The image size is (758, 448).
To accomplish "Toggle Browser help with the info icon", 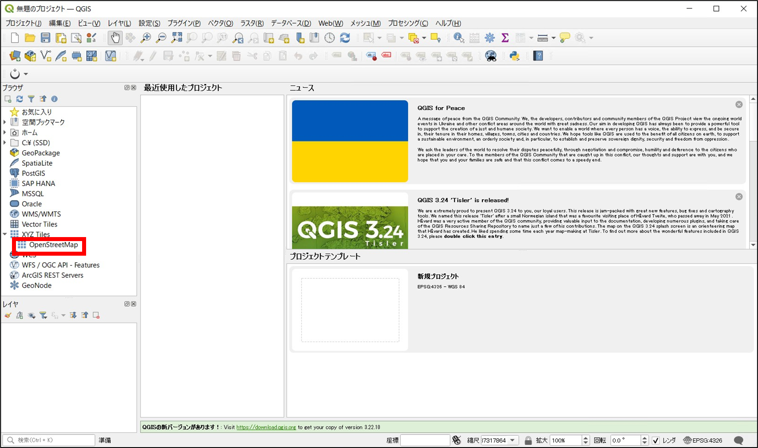I will tap(54, 99).
